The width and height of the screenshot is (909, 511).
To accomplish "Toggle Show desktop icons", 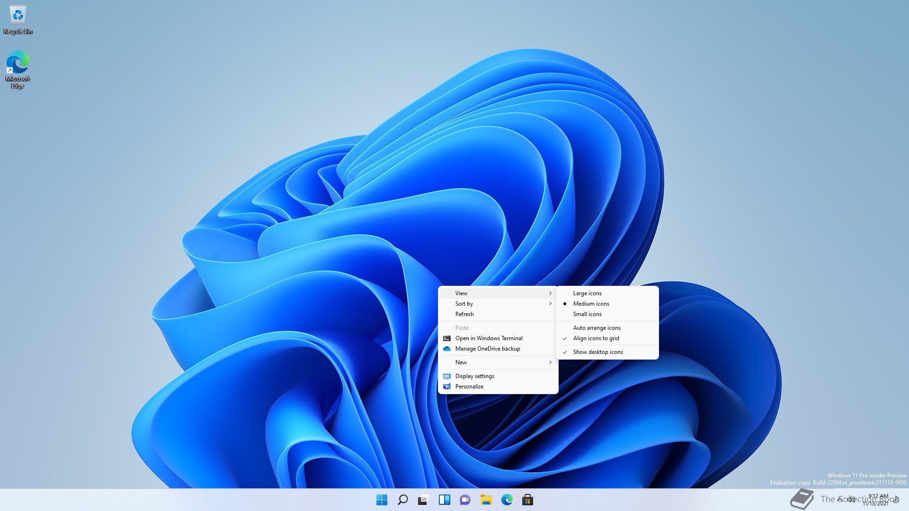I will click(x=608, y=352).
